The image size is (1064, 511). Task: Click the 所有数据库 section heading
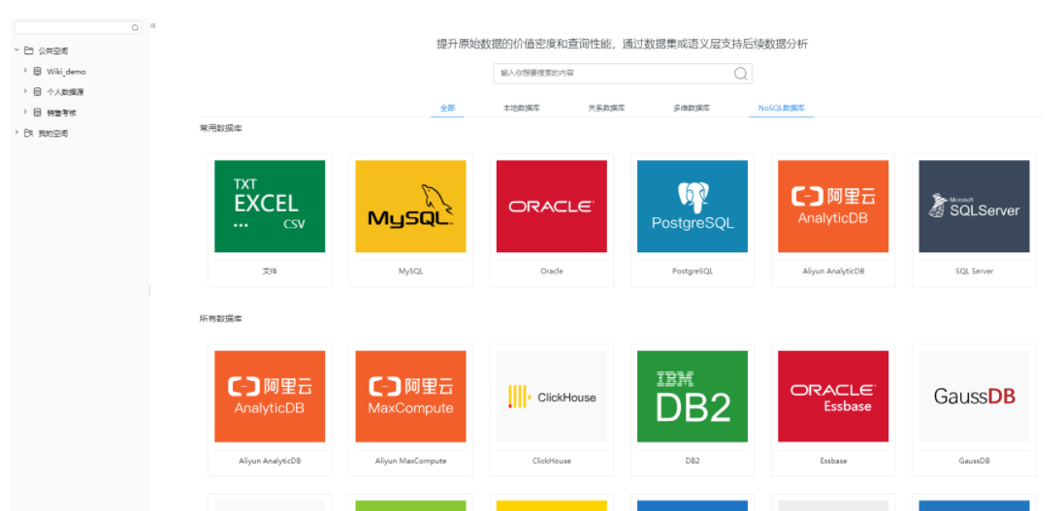[x=220, y=318]
